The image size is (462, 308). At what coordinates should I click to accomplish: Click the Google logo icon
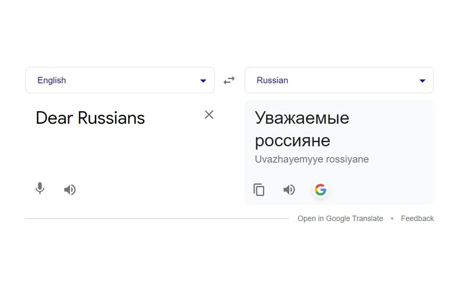(320, 190)
